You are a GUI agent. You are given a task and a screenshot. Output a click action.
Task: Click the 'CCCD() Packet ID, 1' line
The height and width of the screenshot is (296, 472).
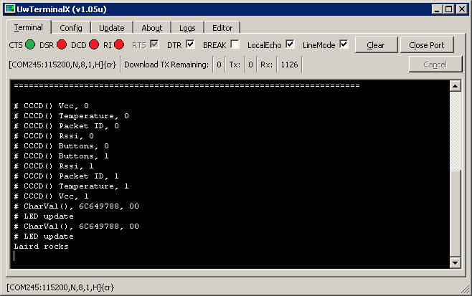(67, 176)
